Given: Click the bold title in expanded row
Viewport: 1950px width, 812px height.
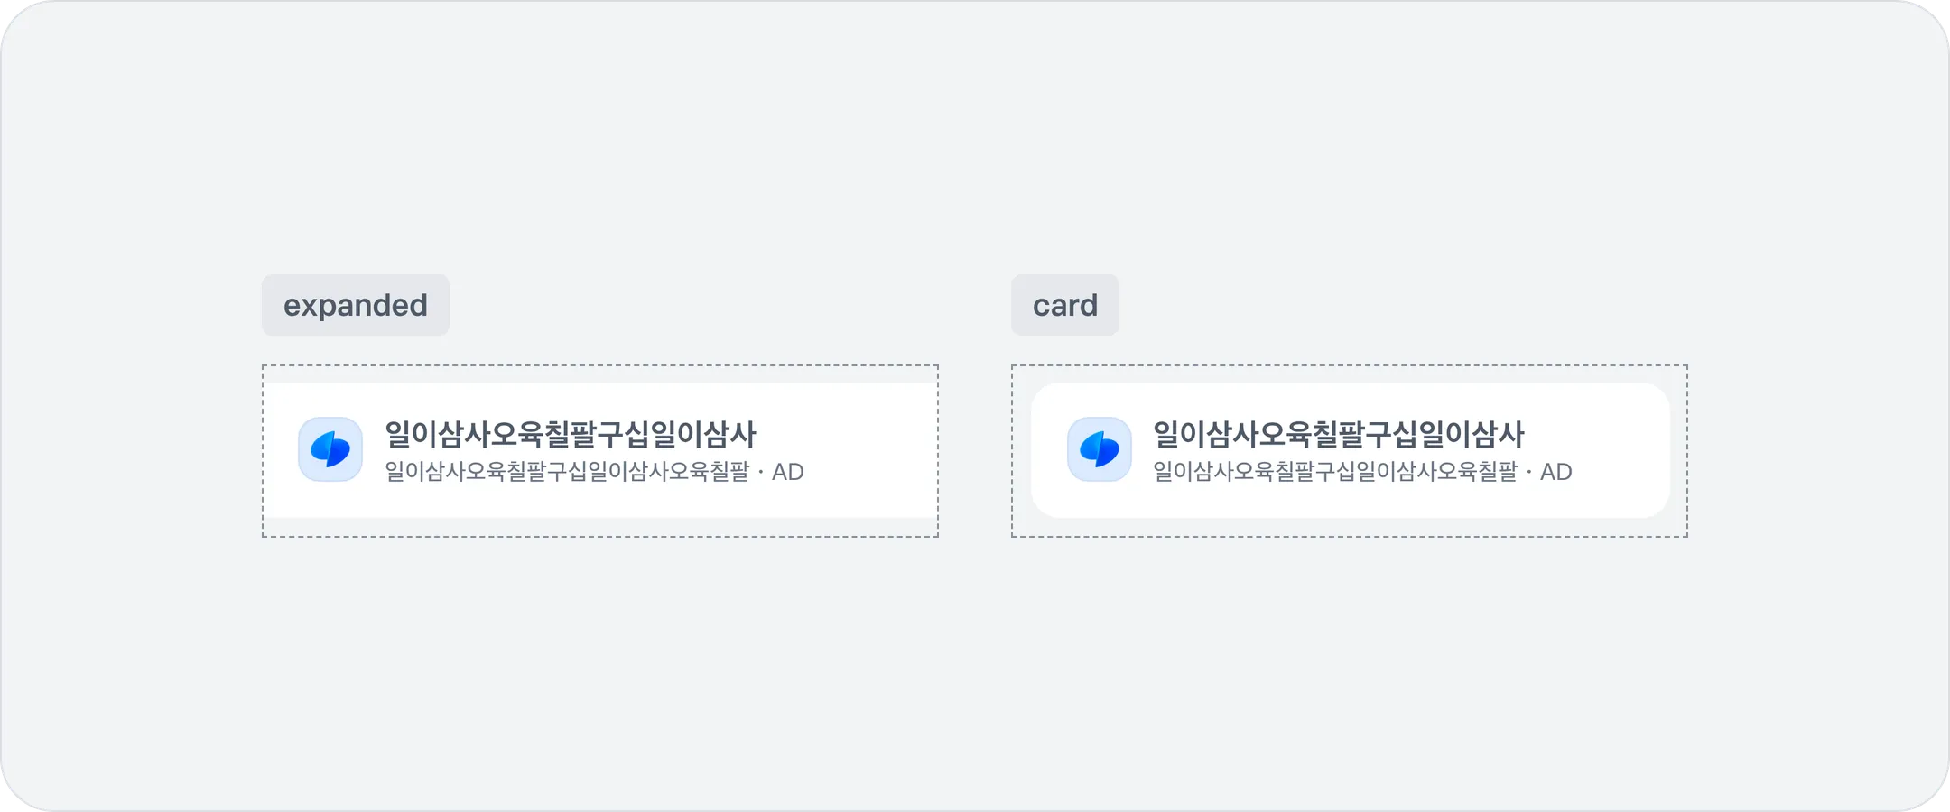Looking at the screenshot, I should coord(570,435).
